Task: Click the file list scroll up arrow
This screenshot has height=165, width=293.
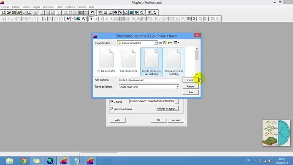Action: coord(197,49)
